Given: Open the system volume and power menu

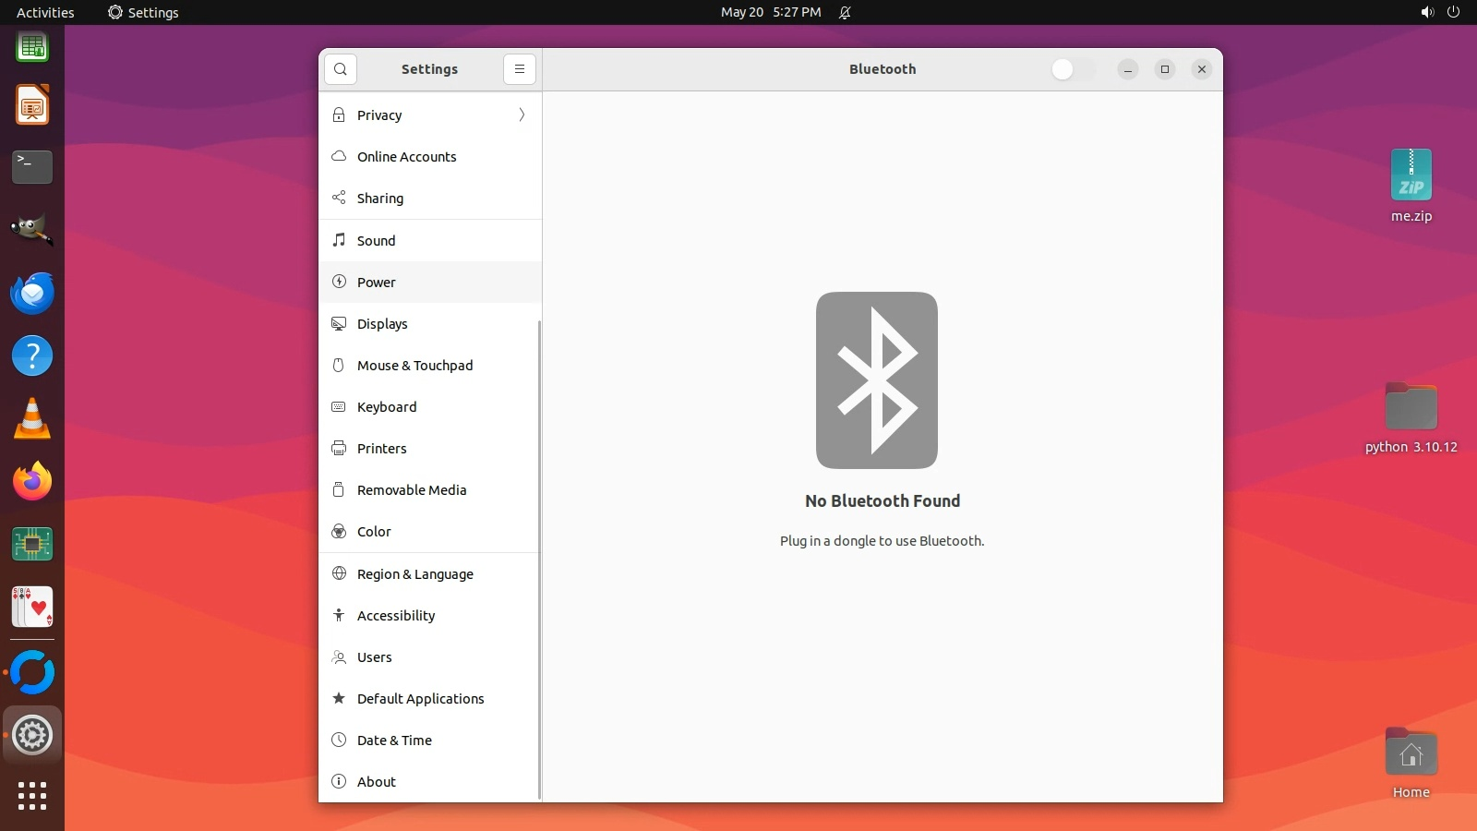Looking at the screenshot, I should pyautogui.click(x=1440, y=12).
